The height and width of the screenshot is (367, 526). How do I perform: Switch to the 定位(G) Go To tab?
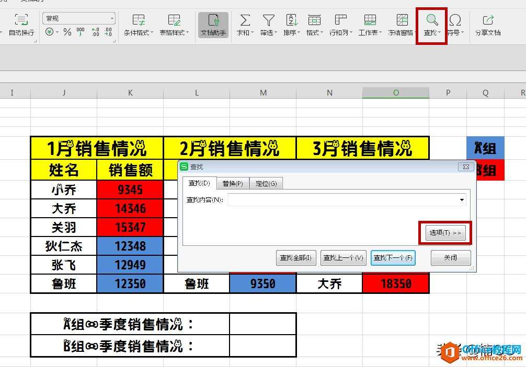(x=266, y=184)
